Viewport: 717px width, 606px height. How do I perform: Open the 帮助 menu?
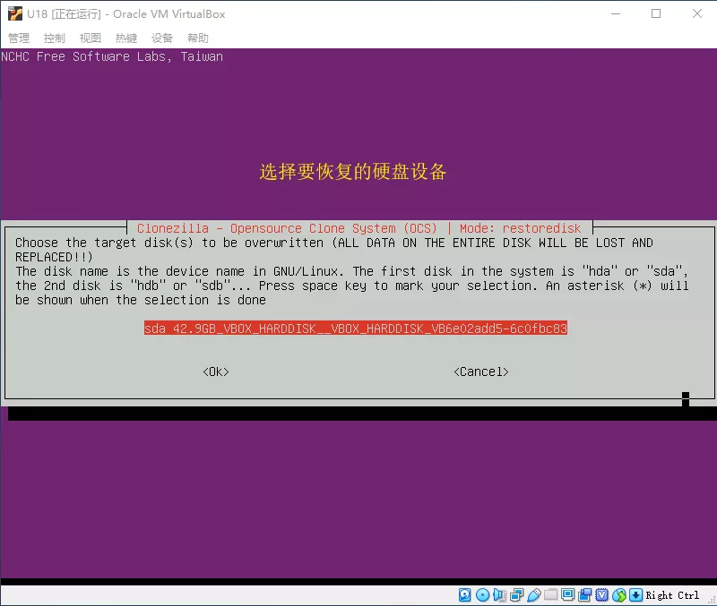(198, 38)
